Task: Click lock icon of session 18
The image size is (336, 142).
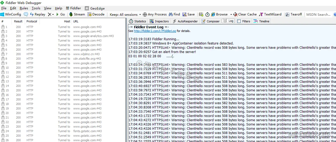Action: click(3, 104)
